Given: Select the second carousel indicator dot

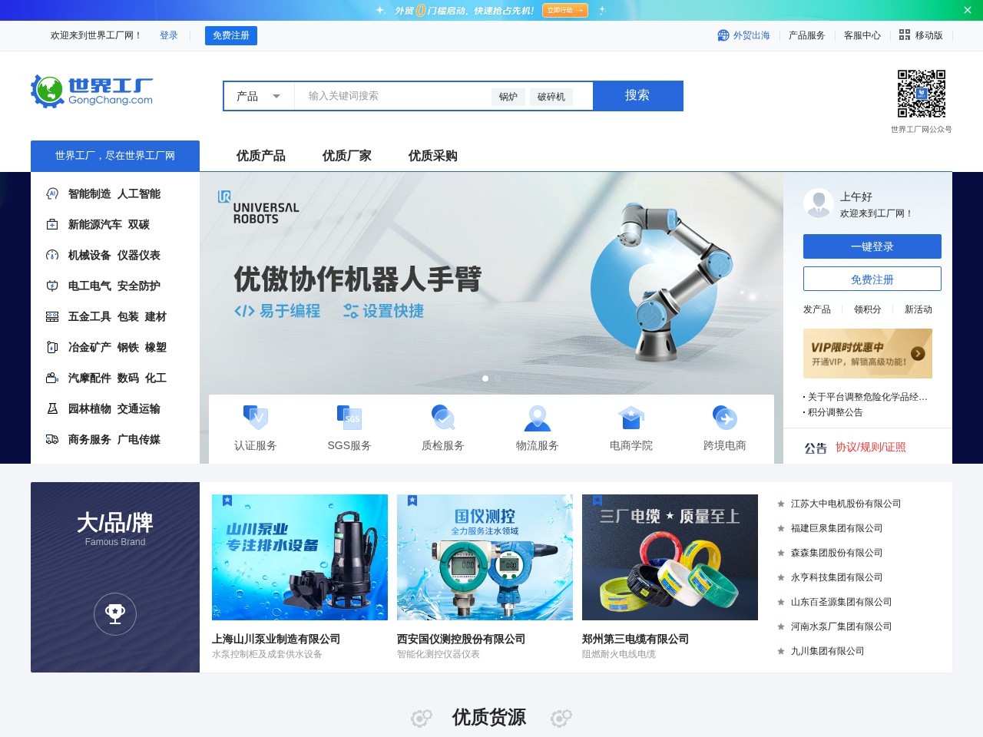Looking at the screenshot, I should 498,378.
